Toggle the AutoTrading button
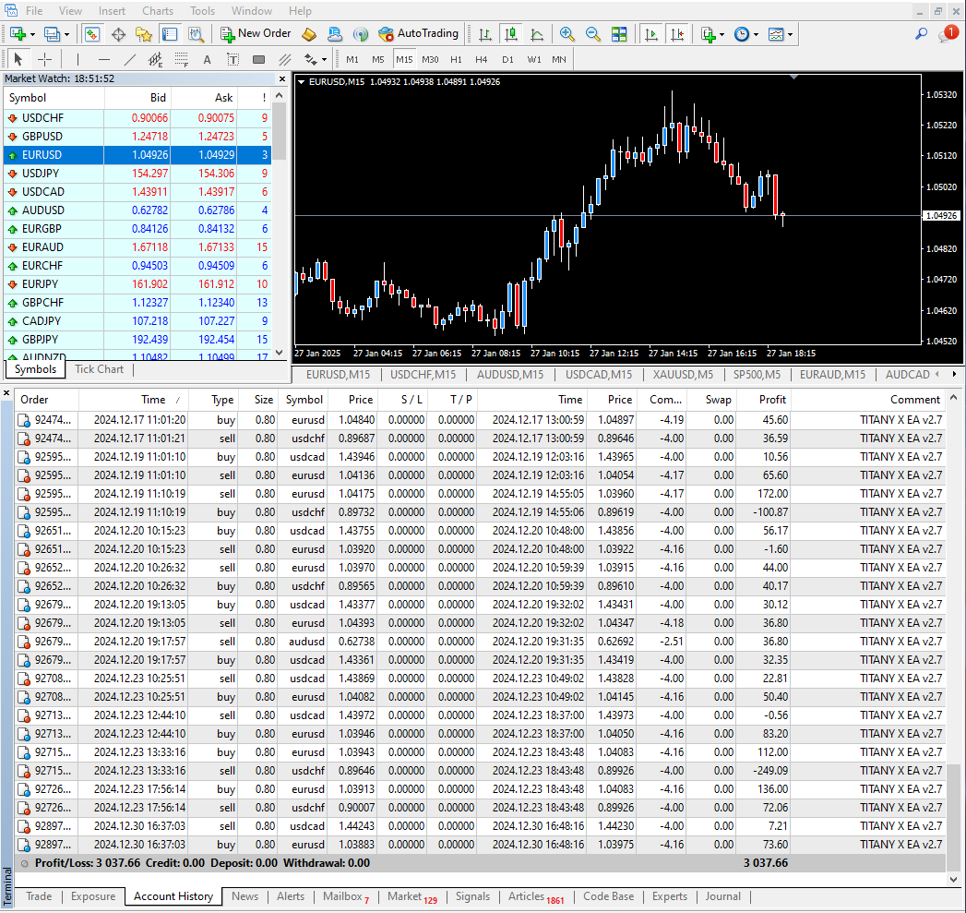The width and height of the screenshot is (966, 913). point(418,34)
